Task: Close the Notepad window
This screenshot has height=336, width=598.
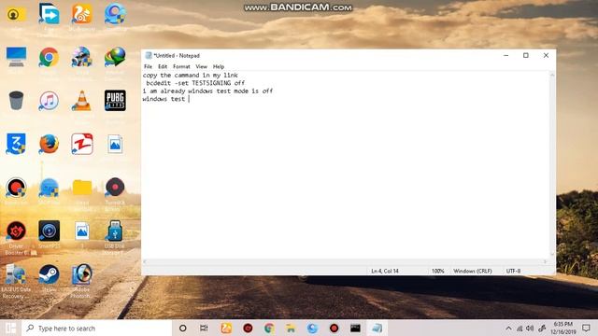Action: 546,55
